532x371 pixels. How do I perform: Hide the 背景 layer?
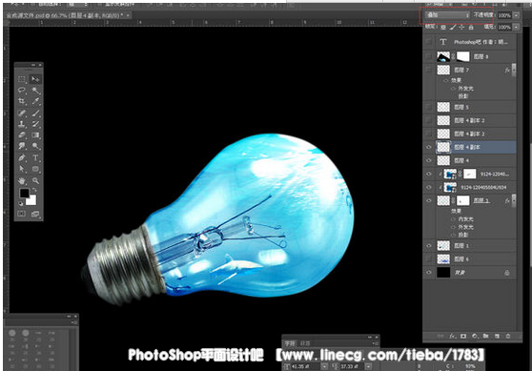coord(429,272)
